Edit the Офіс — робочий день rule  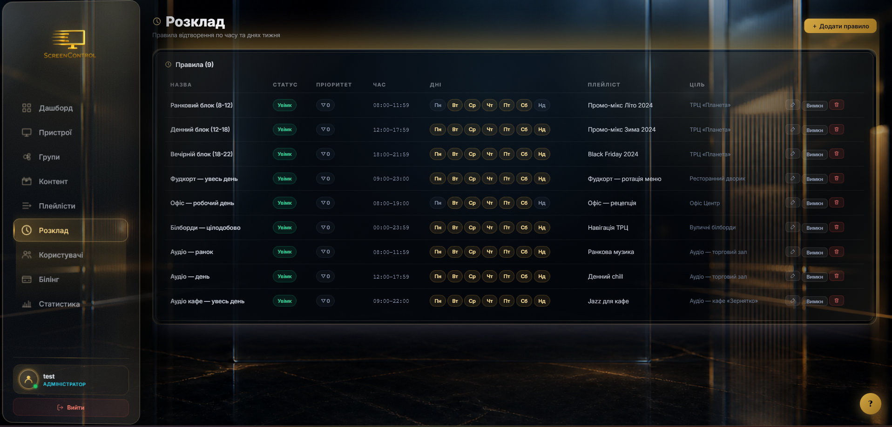coord(792,202)
